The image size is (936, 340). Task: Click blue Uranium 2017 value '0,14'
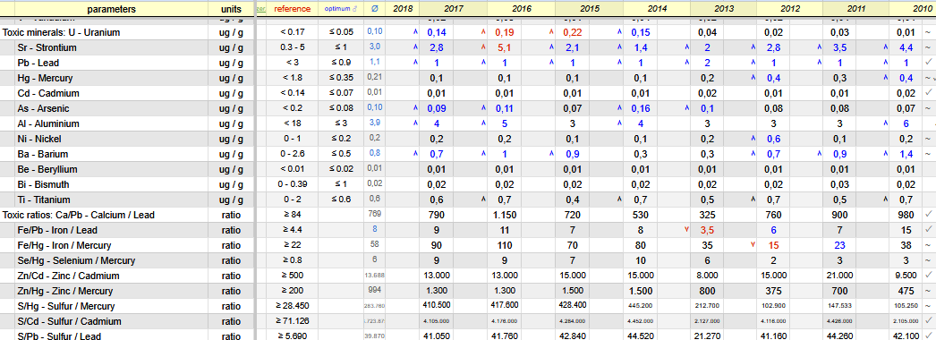(x=437, y=33)
